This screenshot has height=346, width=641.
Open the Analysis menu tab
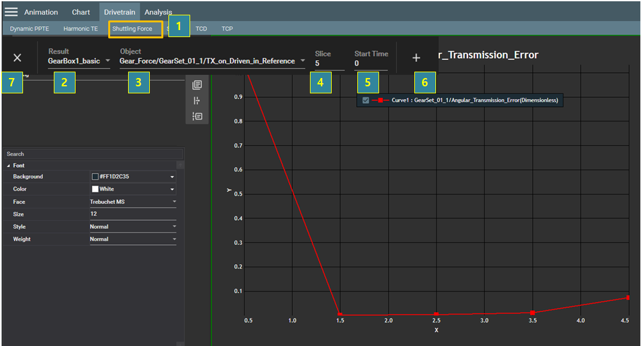pos(158,12)
